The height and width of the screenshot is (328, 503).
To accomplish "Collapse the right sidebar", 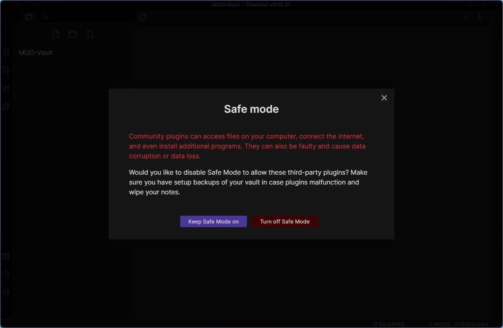I will point(497,30).
